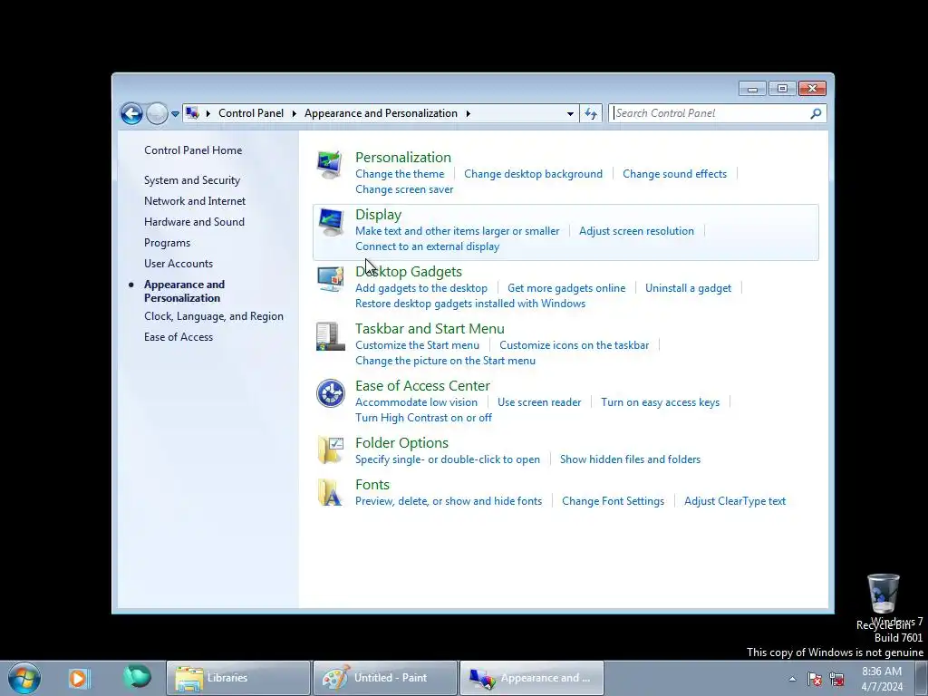Click Change screen saver
The width and height of the screenshot is (928, 696).
point(404,189)
